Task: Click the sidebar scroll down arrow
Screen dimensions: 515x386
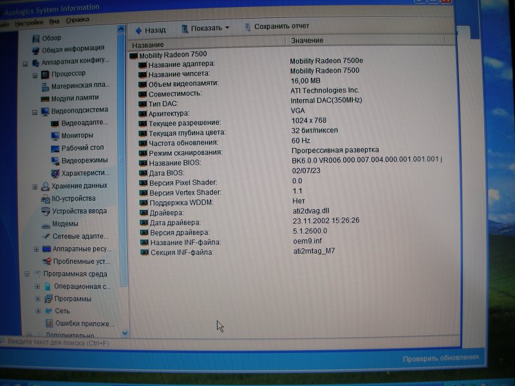Action: pos(123,333)
